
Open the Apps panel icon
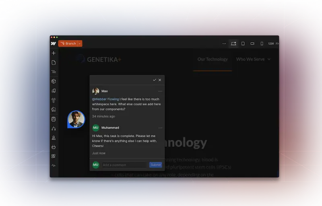[54, 156]
